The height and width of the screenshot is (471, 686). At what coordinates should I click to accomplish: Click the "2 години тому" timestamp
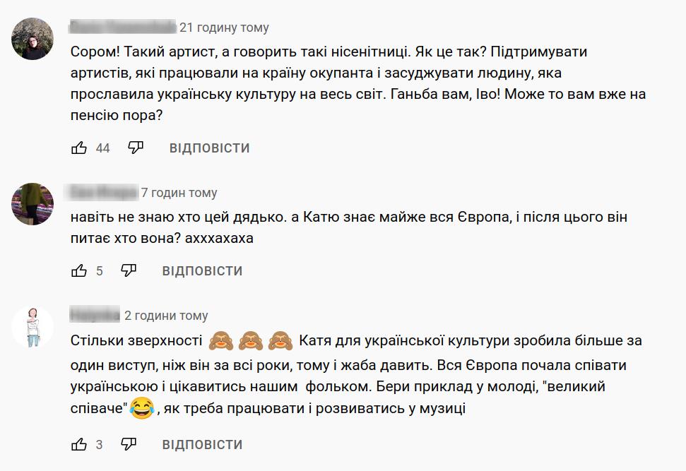[x=166, y=316]
